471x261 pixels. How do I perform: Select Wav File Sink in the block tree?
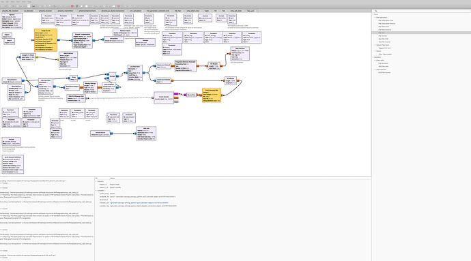click(384, 39)
